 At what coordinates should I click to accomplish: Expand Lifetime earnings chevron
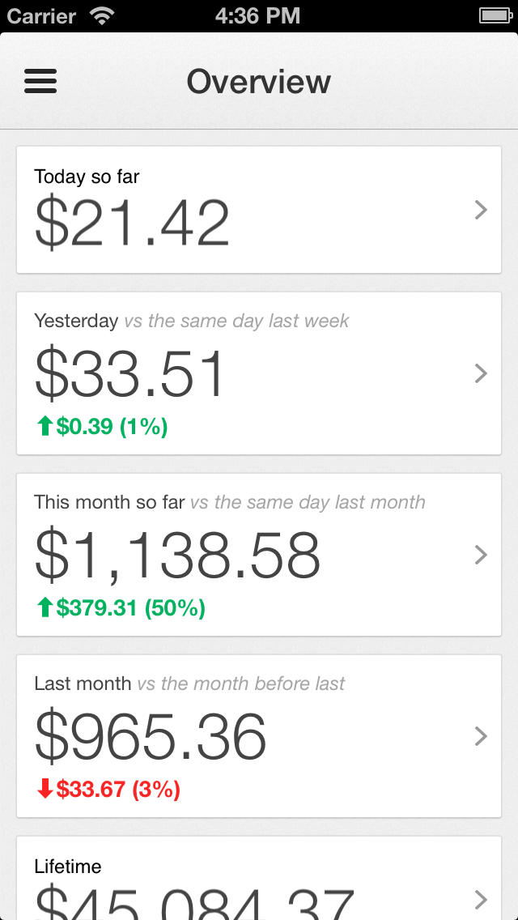point(481,899)
